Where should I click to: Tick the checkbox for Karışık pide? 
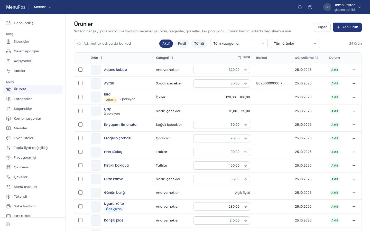(x=80, y=220)
